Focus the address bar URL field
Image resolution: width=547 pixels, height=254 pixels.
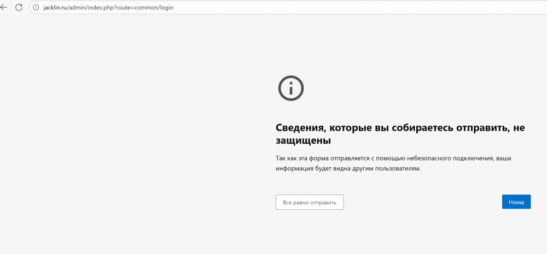(288, 7)
